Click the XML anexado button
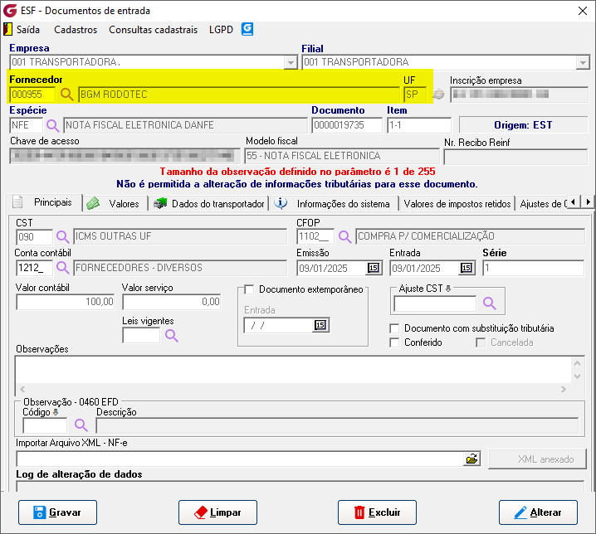Viewport: 596px width, 534px height. [537, 459]
